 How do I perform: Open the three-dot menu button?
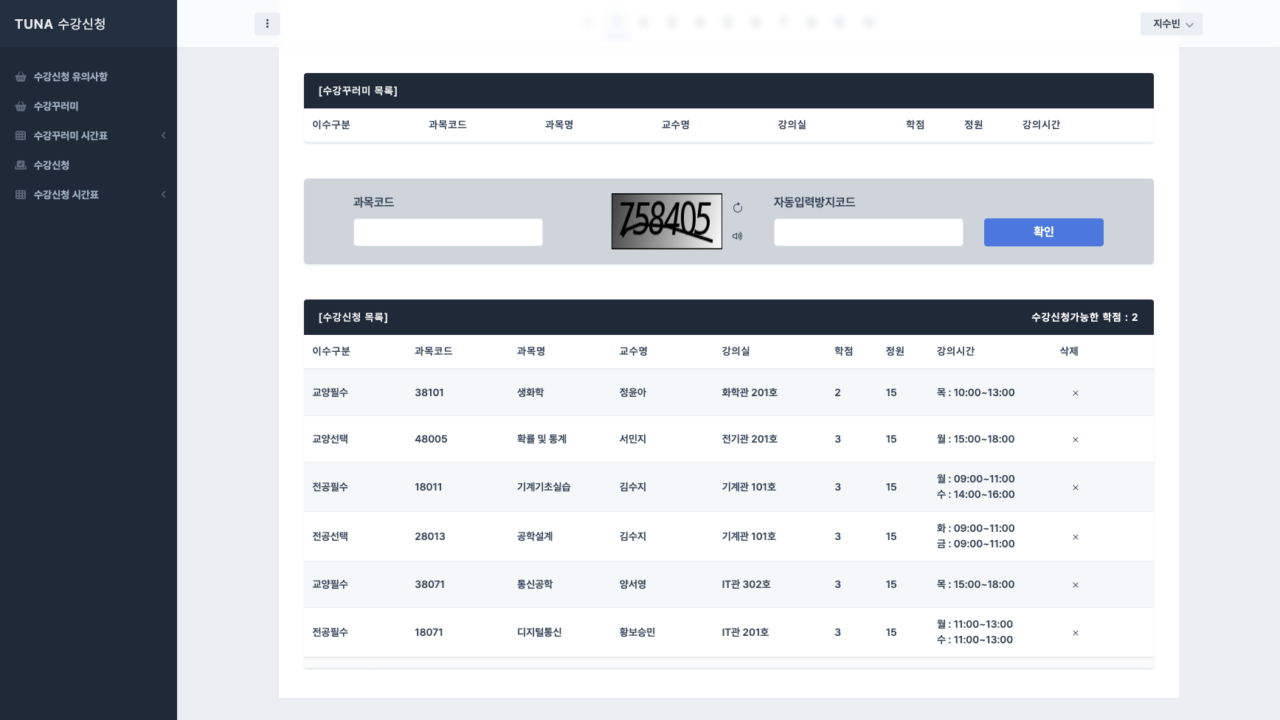click(267, 24)
